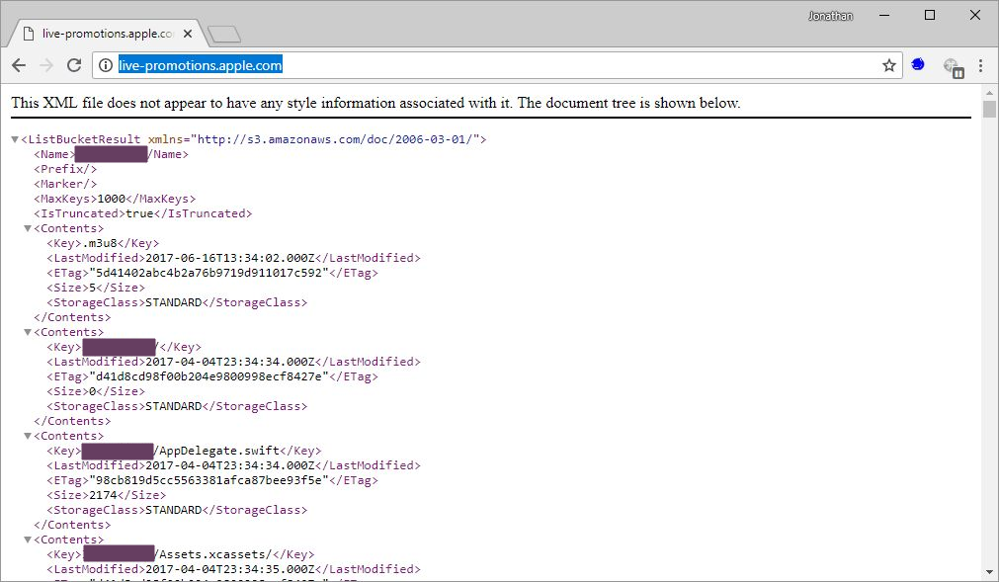View site information icon in address bar
999x582 pixels.
[x=106, y=65]
